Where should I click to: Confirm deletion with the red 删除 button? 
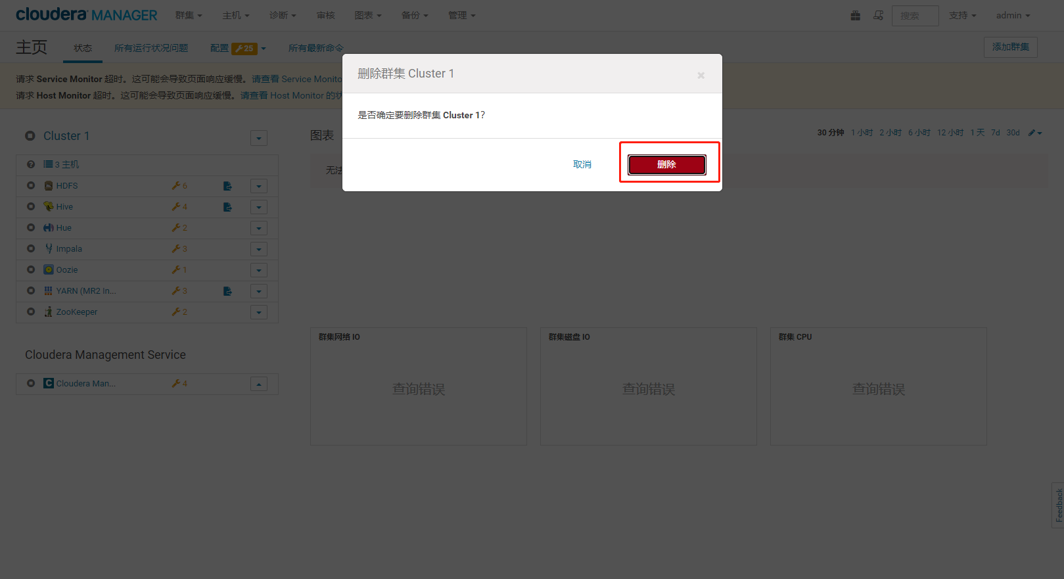[x=666, y=164]
